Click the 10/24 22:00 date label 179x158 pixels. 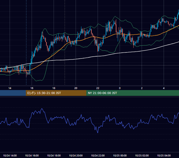98,155
